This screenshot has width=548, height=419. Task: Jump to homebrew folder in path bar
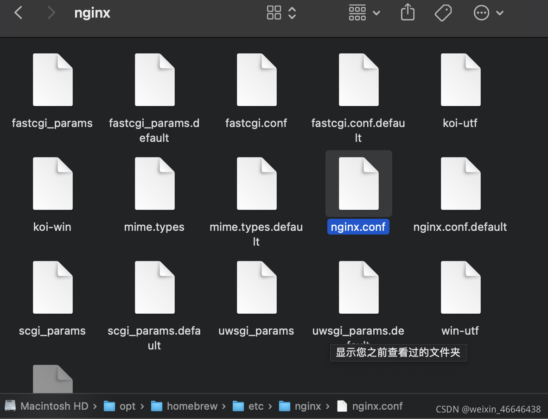pos(184,406)
